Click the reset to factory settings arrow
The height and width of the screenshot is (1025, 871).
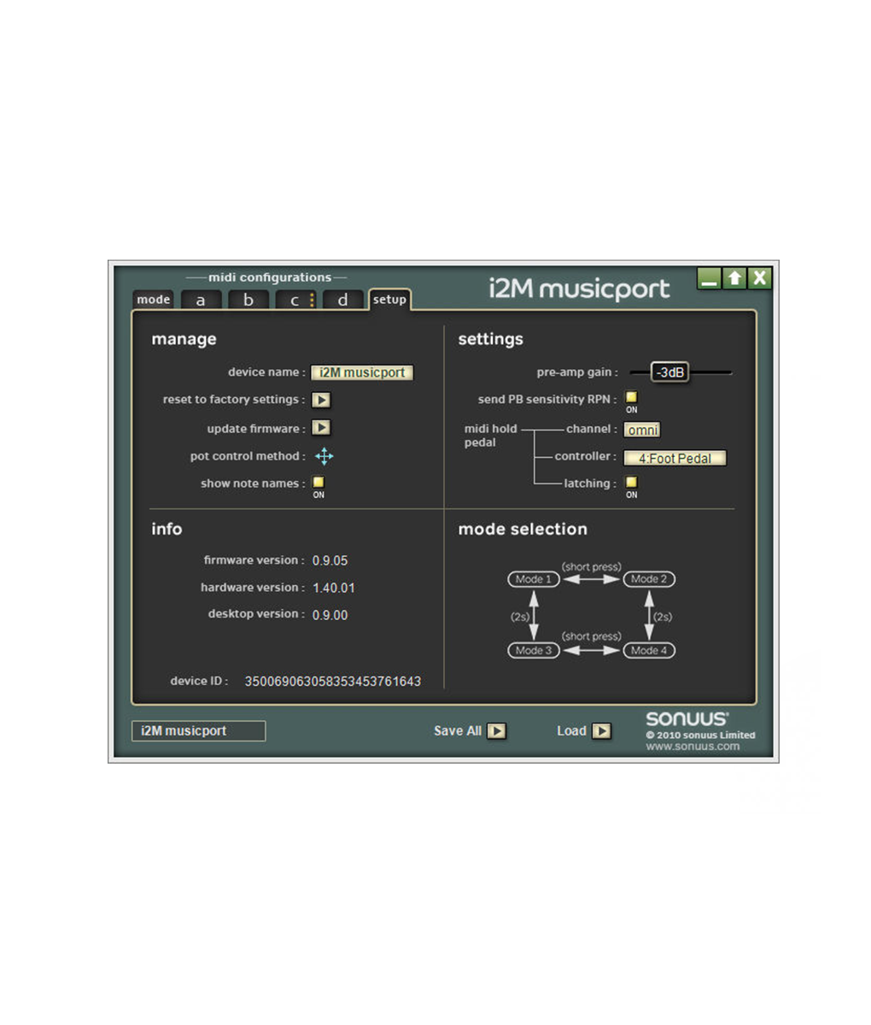click(321, 400)
